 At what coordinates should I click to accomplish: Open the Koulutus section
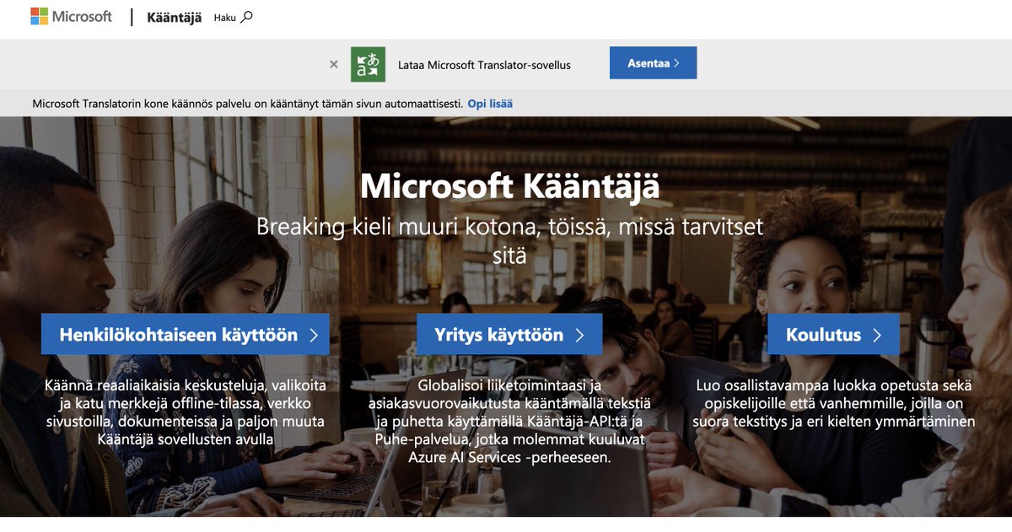tap(833, 335)
